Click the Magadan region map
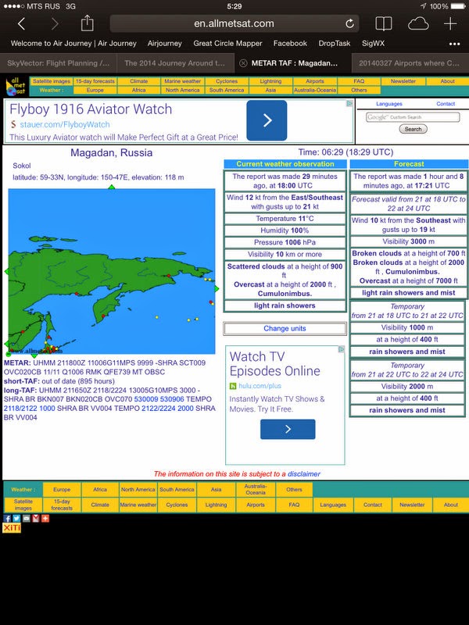 [x=112, y=271]
